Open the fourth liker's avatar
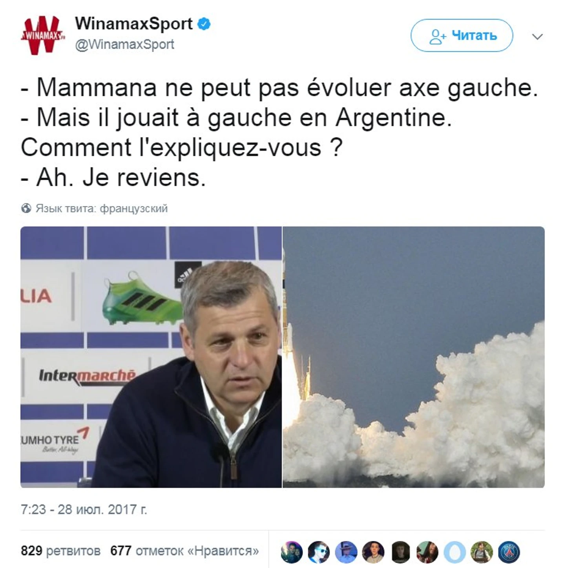Image resolution: width=573 pixels, height=568 pixels. [x=373, y=552]
